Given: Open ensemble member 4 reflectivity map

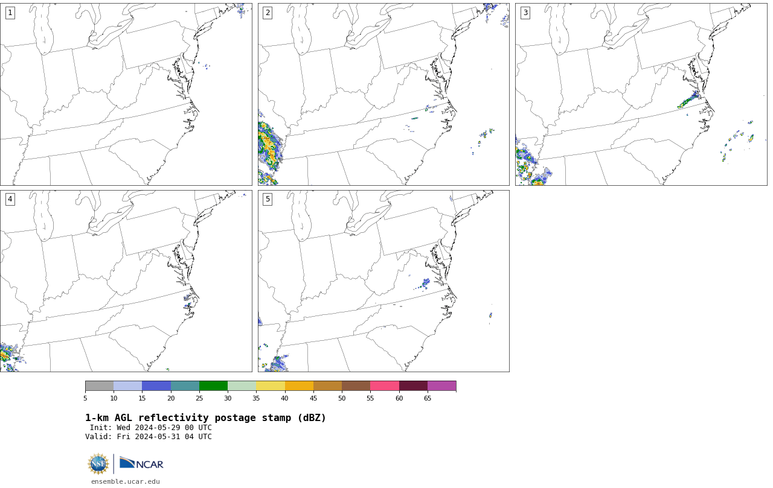Looking at the screenshot, I should point(126,281).
